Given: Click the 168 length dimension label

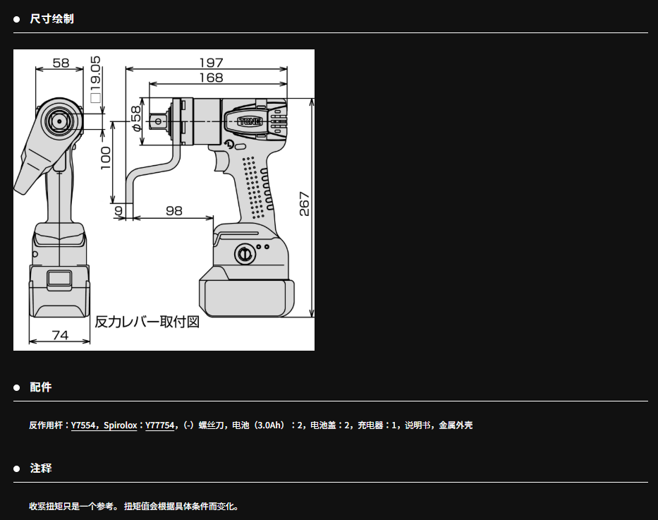Looking at the screenshot, I should (x=210, y=78).
